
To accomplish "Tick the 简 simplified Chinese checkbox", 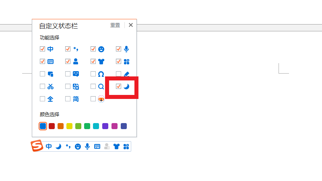I will 68,99.
